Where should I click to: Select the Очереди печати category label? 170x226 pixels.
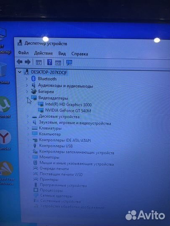coord(54,169)
